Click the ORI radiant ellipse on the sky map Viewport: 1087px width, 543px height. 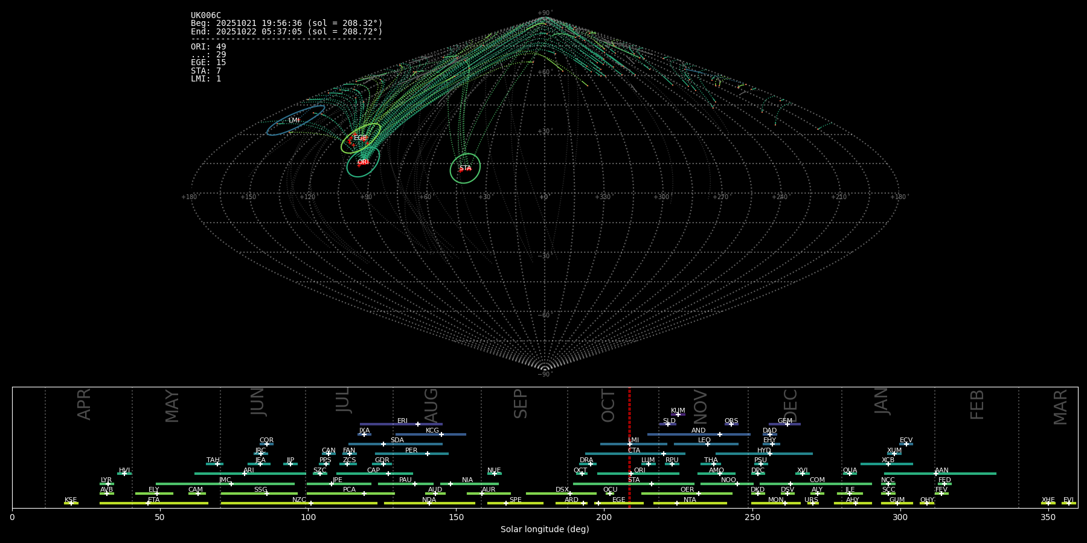point(363,162)
